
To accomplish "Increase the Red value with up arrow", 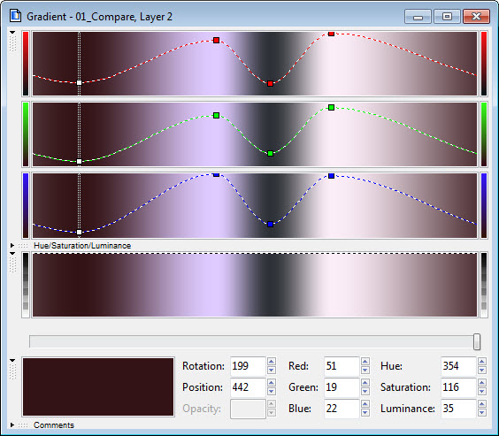I will pos(365,361).
